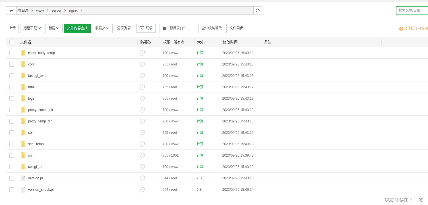The height and width of the screenshot is (205, 428).
Task: Open the client_body_temp folder icon
Action: pyautogui.click(x=23, y=53)
